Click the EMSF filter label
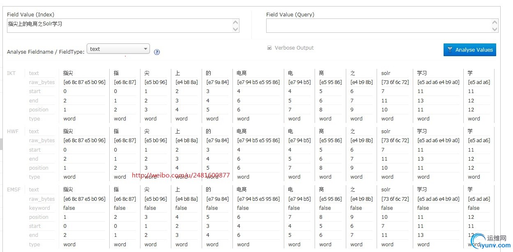The image size is (513, 252). point(14,190)
